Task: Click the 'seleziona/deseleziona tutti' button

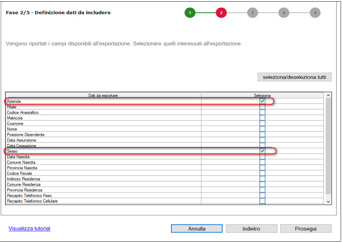Action: click(x=295, y=77)
